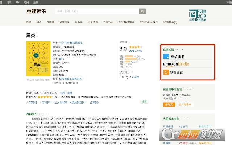Click the 内容简介 section heading
Image resolution: width=232 pixels, height=145 pixels.
(32, 114)
